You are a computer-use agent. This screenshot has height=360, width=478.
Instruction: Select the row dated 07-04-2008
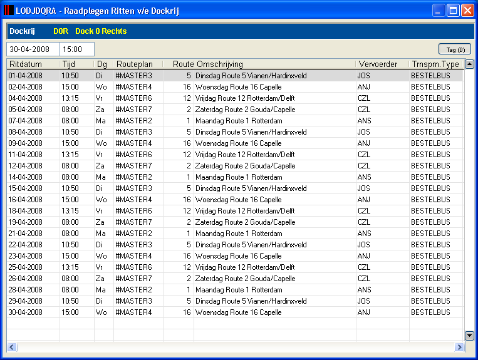point(235,121)
